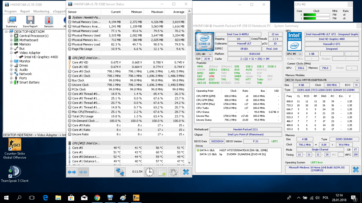Click the Maximum column header
Viewport: 362px width, 203px height.
[154, 12]
